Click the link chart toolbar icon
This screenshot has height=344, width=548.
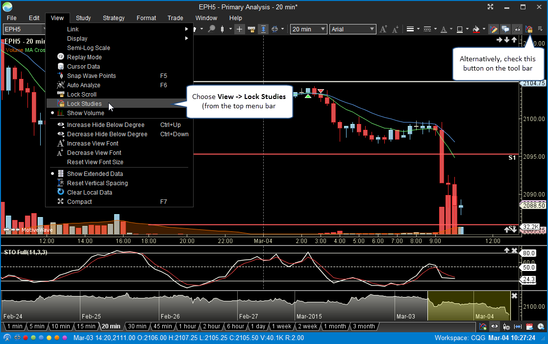point(274,29)
